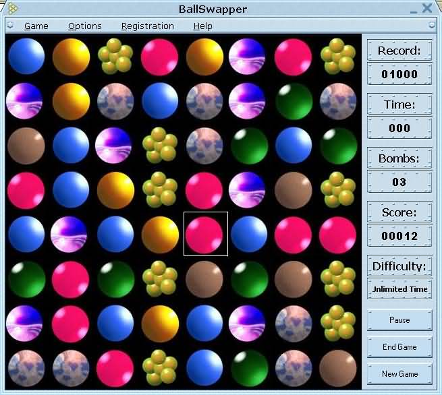Image resolution: width=442 pixels, height=395 pixels.
Task: Select the pink ball in the bottom row
Action: coord(115,368)
